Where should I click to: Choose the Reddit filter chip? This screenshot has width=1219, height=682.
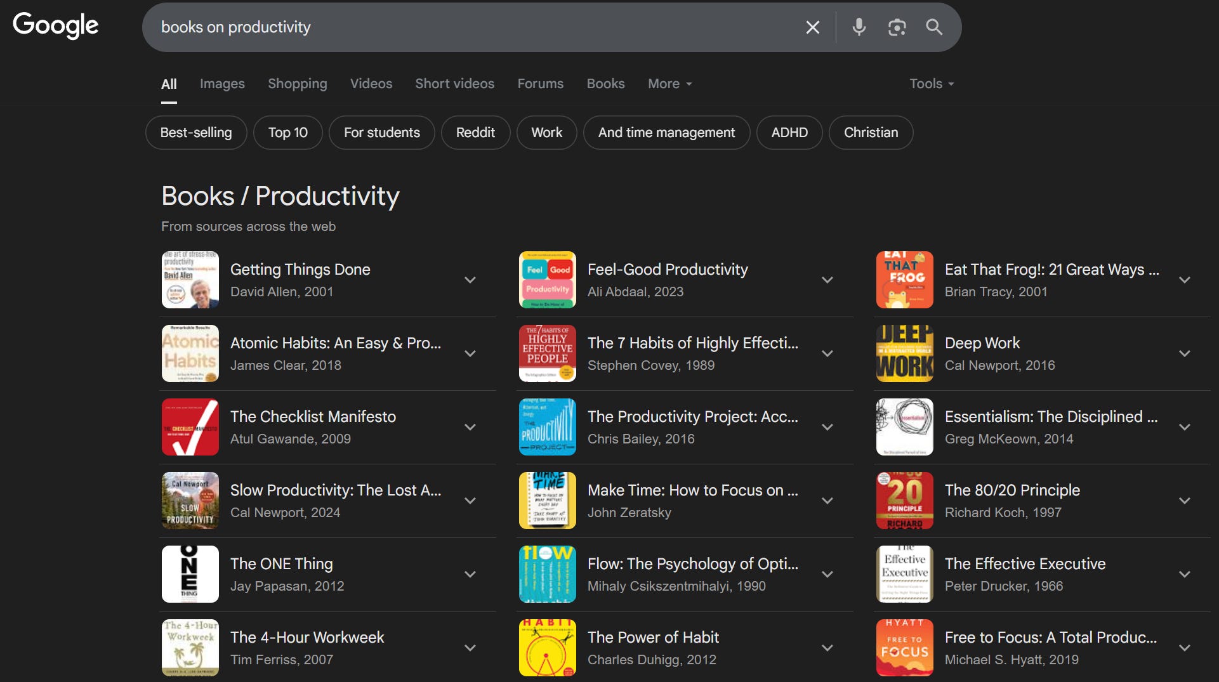tap(475, 133)
